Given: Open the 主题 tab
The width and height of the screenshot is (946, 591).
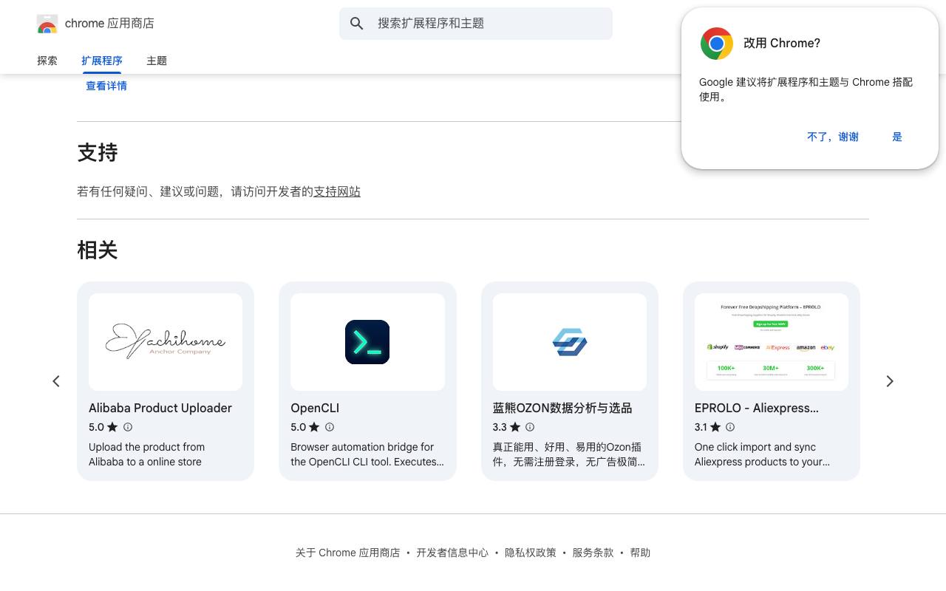Looking at the screenshot, I should click(x=157, y=61).
